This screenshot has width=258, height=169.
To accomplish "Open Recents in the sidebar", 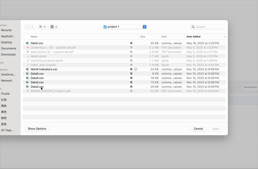I will click(x=6, y=30).
